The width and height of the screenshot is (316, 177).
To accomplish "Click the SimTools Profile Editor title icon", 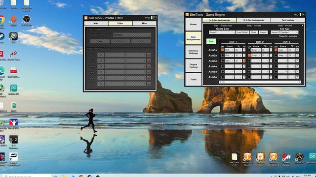I will (86, 18).
